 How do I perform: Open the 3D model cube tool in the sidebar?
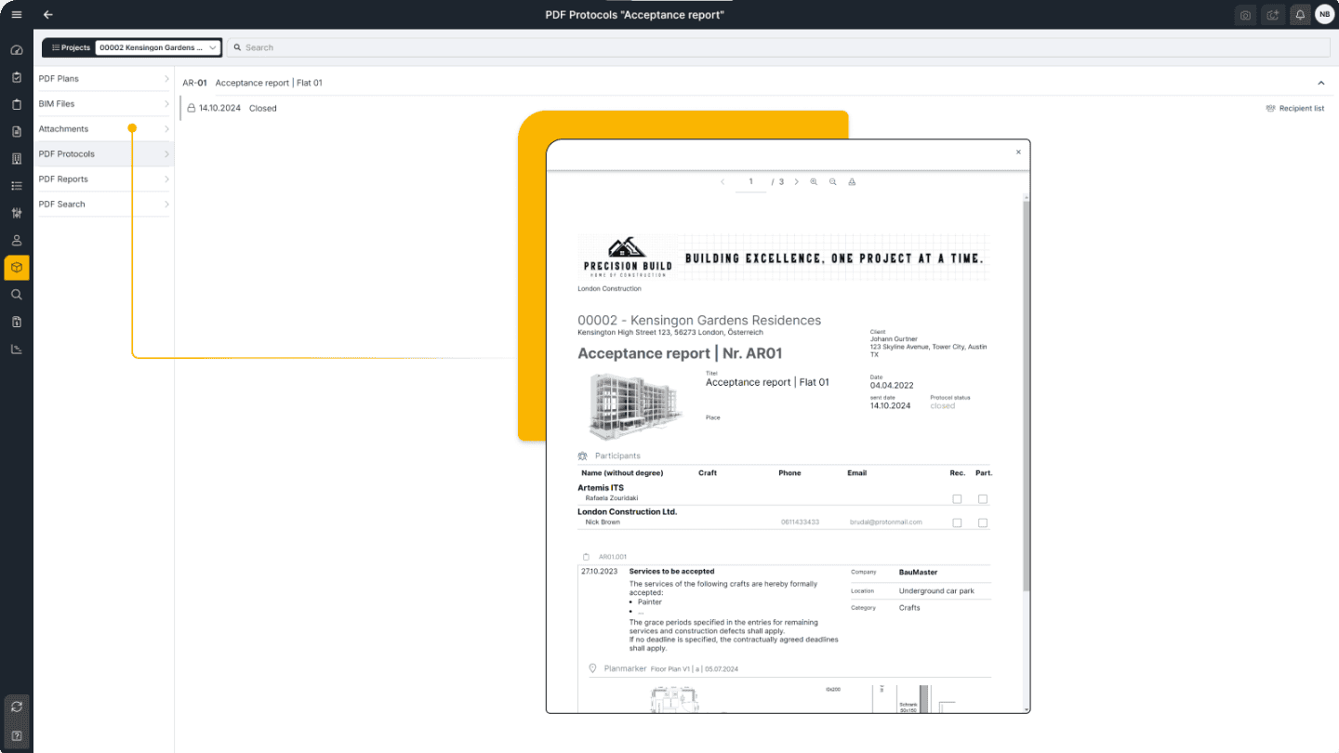[16, 268]
